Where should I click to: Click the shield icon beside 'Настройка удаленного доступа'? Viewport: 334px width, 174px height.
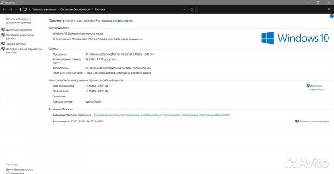[3, 35]
